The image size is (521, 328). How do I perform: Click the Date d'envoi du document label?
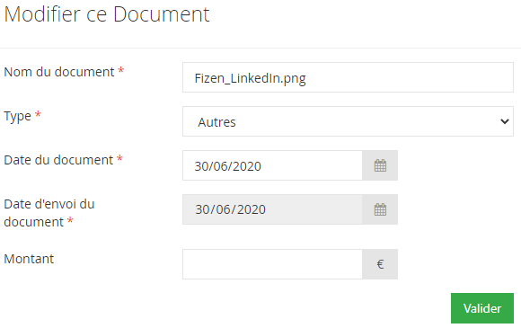point(49,213)
